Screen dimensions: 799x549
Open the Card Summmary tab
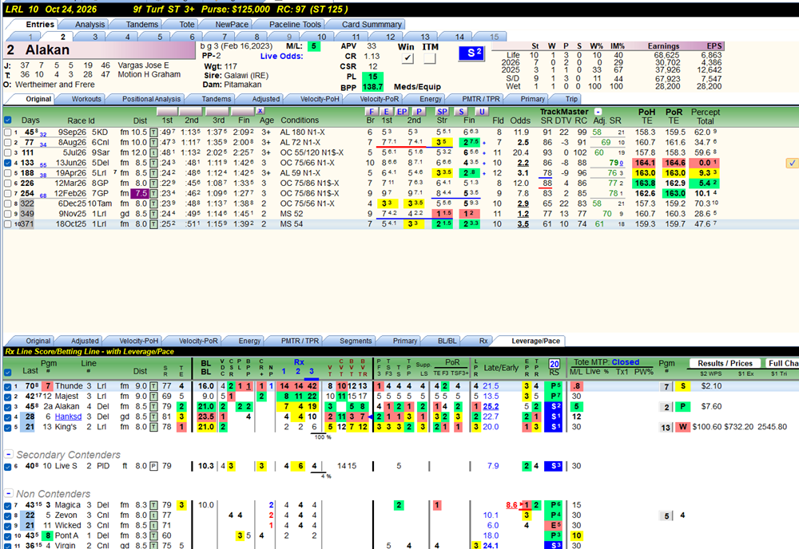click(x=372, y=25)
